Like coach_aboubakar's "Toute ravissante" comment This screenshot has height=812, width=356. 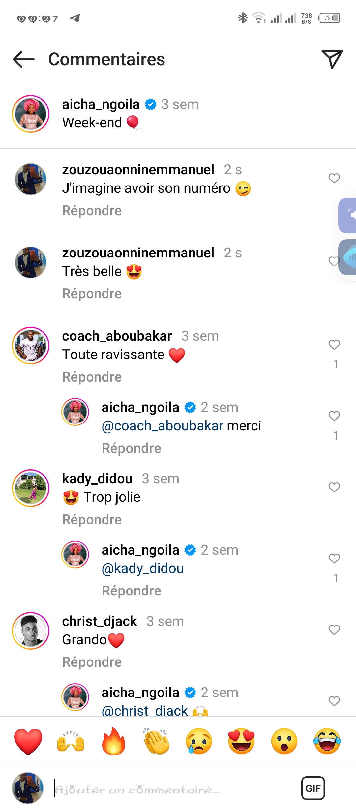[334, 345]
